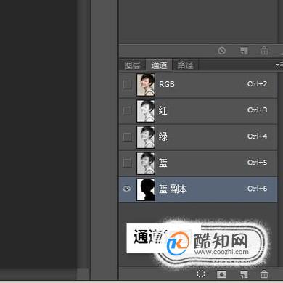
Task: Click the circle-slash icon in upper panel
Action: pyautogui.click(x=221, y=51)
